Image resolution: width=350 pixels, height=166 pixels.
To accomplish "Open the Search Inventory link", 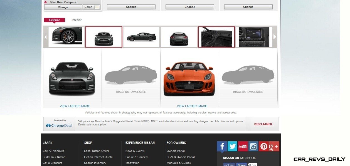I will pyautogui.click(x=95, y=163).
